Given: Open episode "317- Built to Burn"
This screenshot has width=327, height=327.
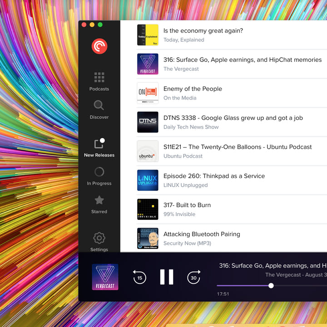Looking at the screenshot, I should [x=187, y=205].
